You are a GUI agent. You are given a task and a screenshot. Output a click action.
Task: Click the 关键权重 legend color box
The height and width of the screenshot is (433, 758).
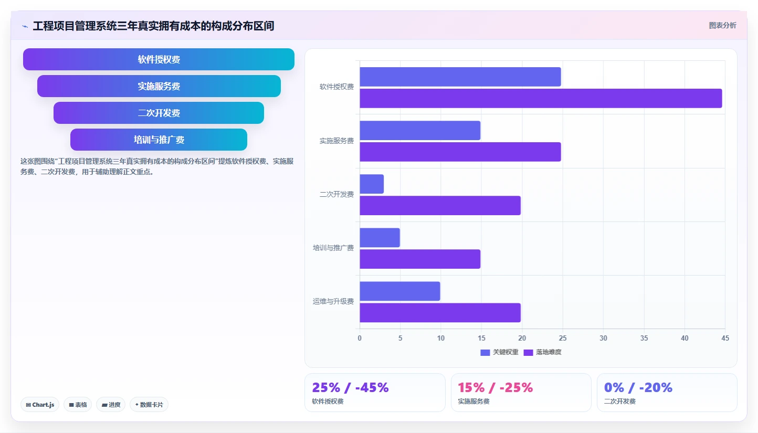pos(485,352)
